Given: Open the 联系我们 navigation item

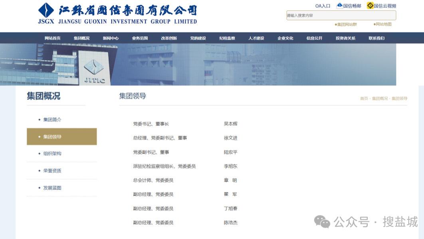Looking at the screenshot, I should click(x=376, y=38).
